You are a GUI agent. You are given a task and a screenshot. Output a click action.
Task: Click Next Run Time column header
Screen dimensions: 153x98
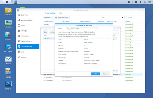click(116, 21)
